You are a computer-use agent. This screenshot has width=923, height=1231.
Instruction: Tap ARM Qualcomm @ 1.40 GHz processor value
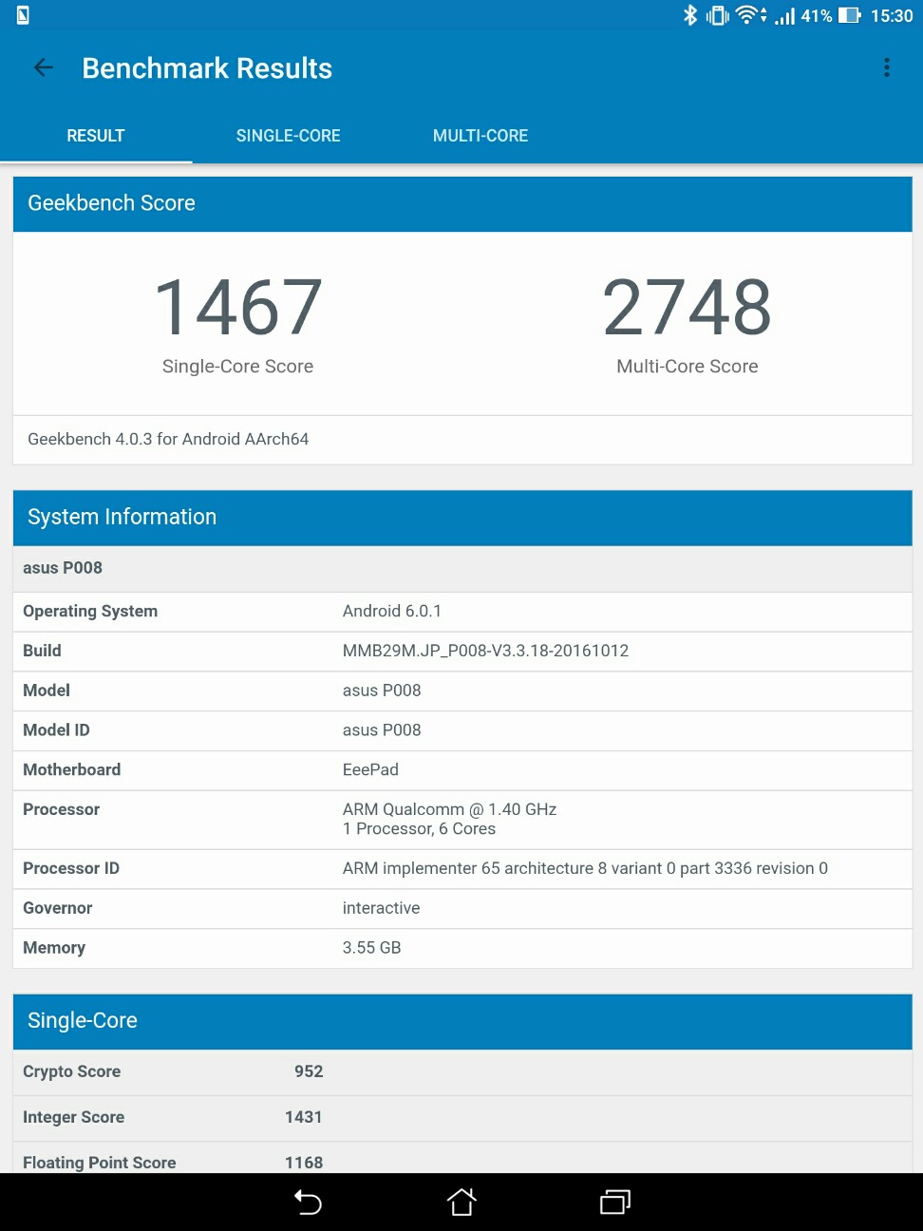[449, 809]
